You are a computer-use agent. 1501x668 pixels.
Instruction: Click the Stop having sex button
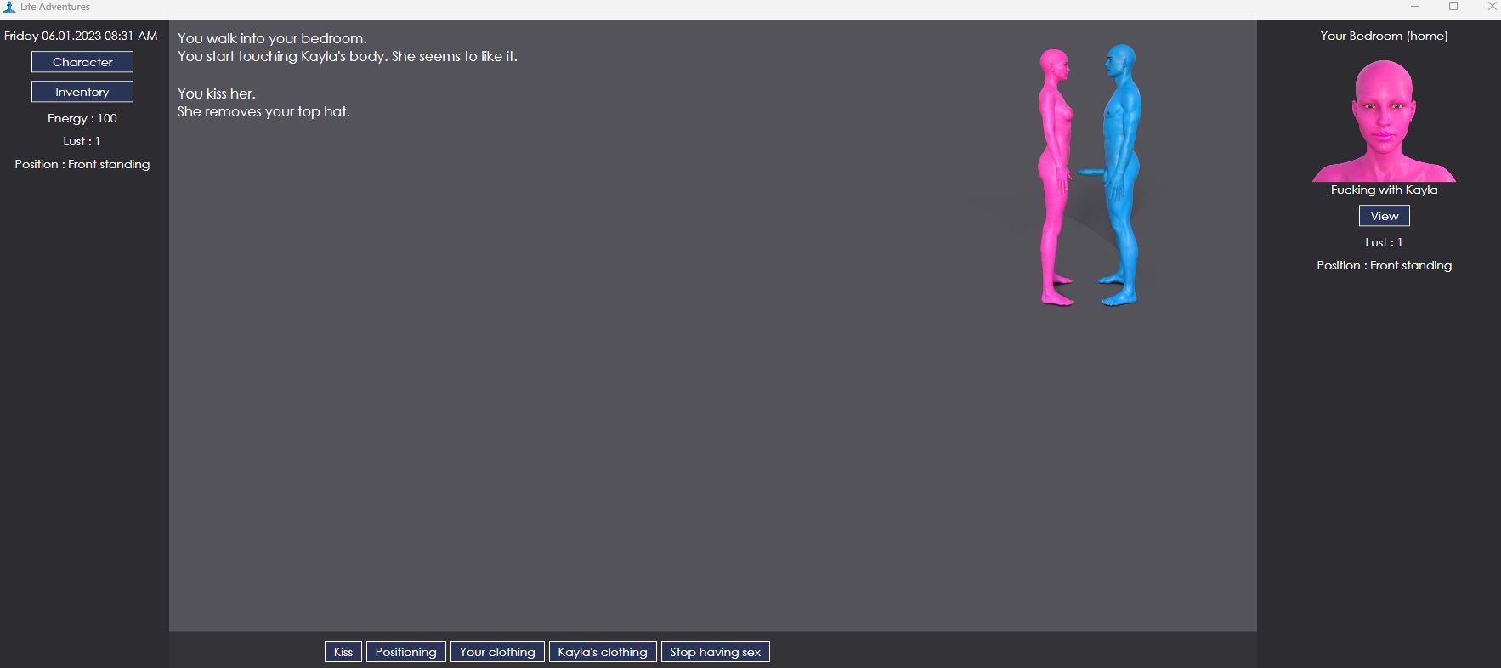click(715, 652)
